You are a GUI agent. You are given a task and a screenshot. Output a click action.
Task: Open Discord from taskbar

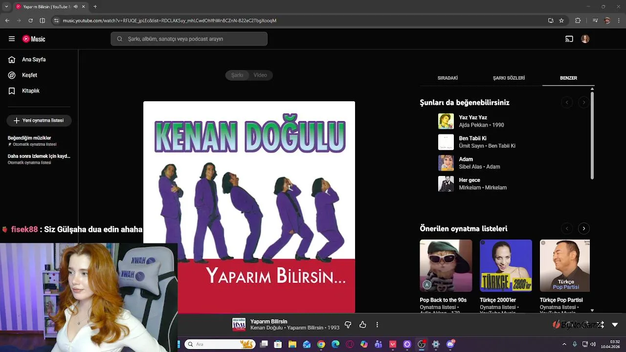coord(450,344)
